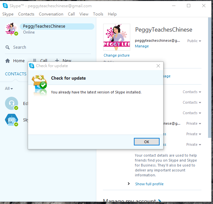
Task: Open the second Contacts visibility dropdown
Action: (192, 102)
